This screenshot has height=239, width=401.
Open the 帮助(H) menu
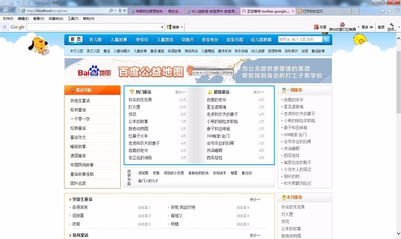coord(89,19)
